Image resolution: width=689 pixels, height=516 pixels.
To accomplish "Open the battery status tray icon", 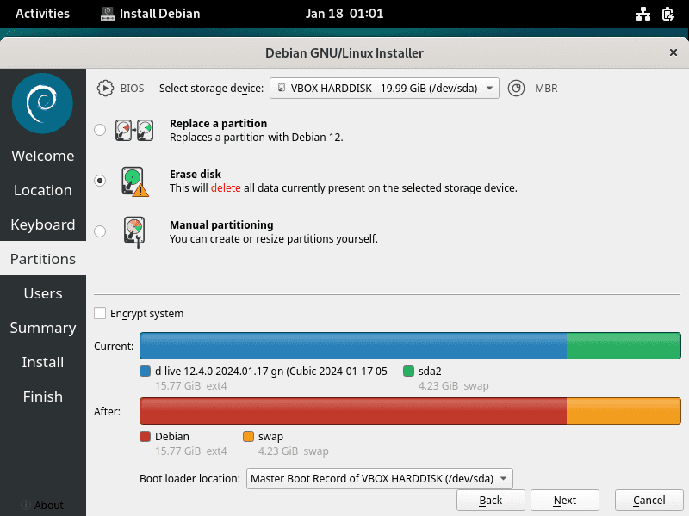I will 668,14.
